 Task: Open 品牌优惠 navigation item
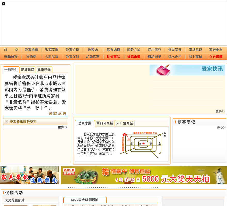93,57
